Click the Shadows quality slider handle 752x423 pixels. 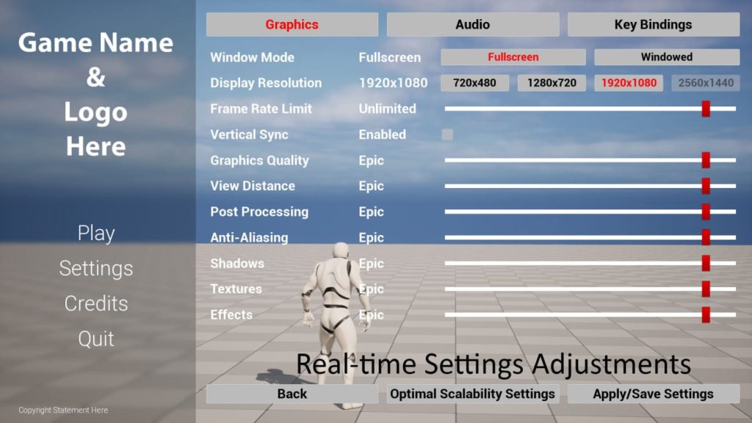[706, 263]
